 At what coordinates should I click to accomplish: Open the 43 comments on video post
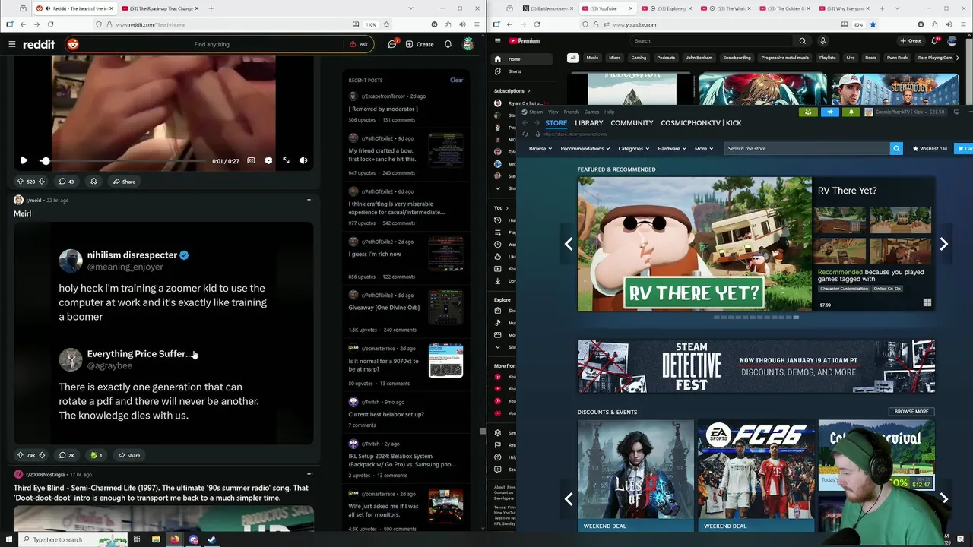[x=67, y=182]
